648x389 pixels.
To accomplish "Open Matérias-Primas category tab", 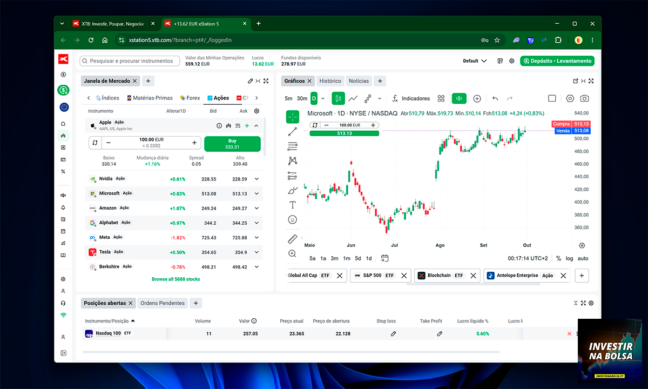I will click(x=150, y=98).
